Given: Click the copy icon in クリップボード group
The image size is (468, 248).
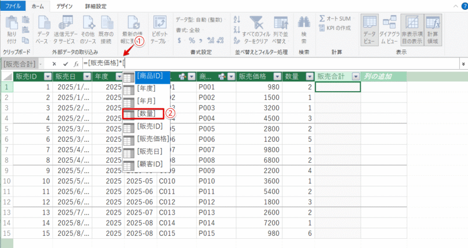Looking at the screenshot, I should [x=26, y=40].
